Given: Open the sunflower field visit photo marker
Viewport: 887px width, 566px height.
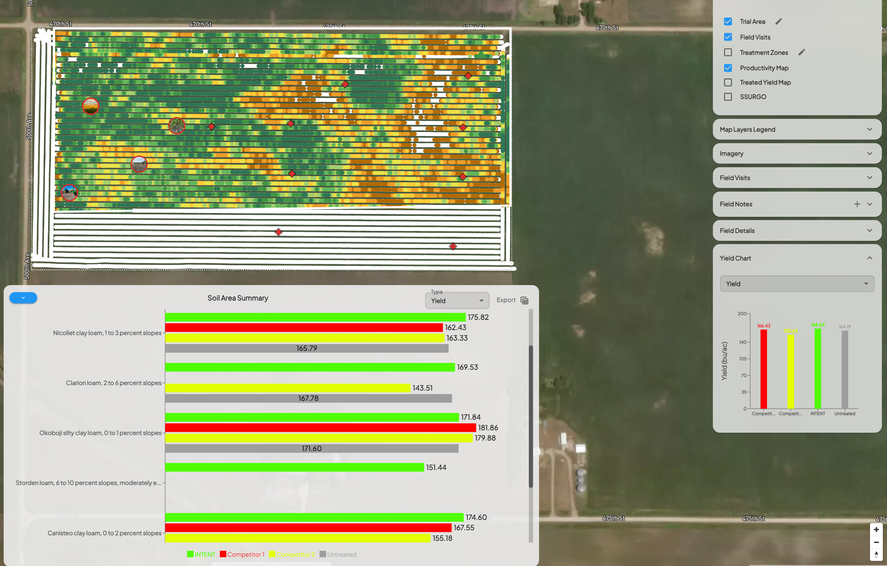Looking at the screenshot, I should (x=91, y=106).
